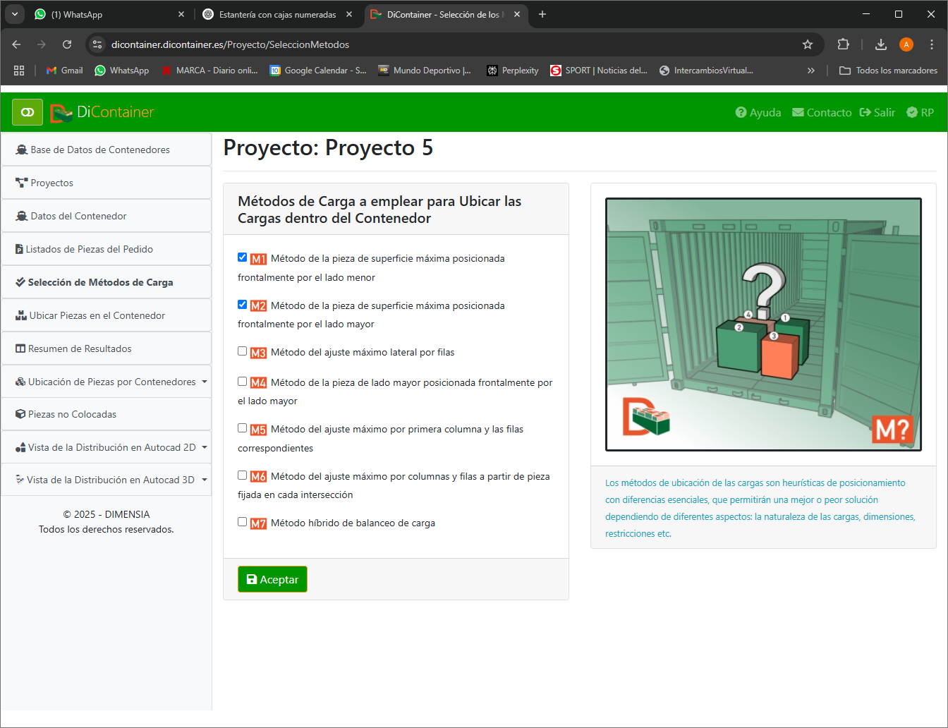Open Piezas no Colocadas
Image resolution: width=948 pixels, height=728 pixels.
pyautogui.click(x=107, y=414)
